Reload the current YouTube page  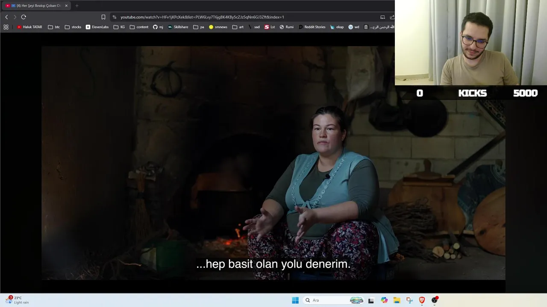(24, 17)
